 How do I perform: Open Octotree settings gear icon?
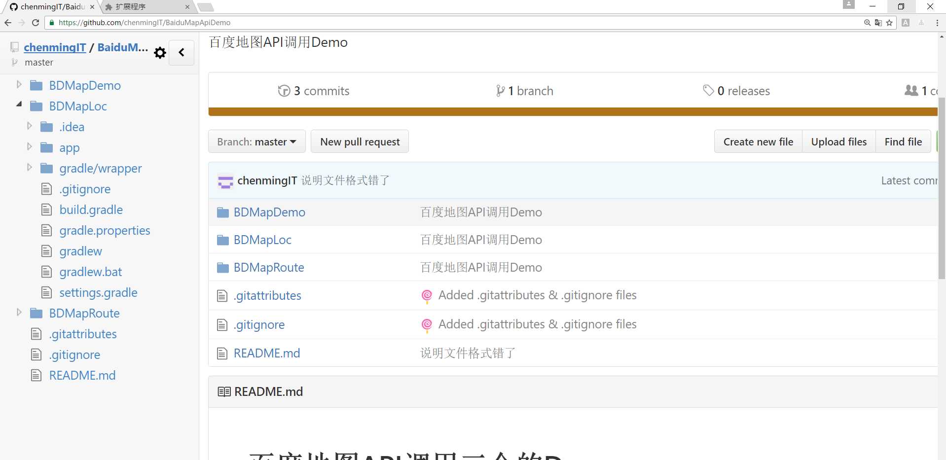click(160, 53)
